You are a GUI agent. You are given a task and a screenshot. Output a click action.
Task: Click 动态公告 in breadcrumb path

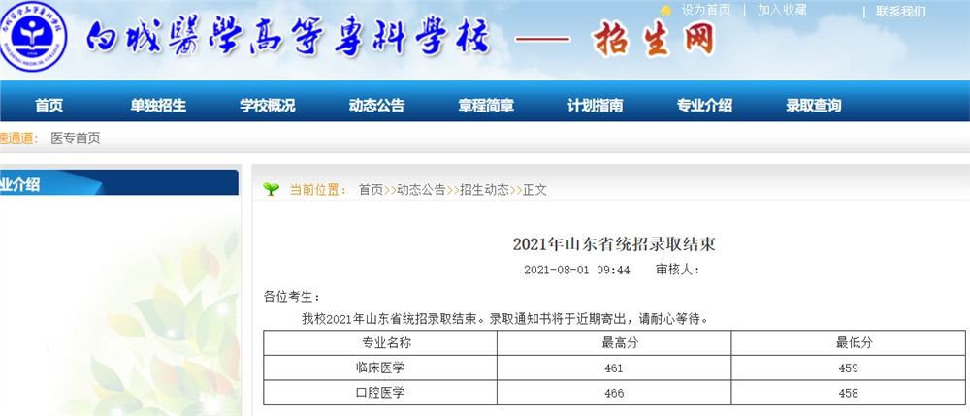point(421,190)
